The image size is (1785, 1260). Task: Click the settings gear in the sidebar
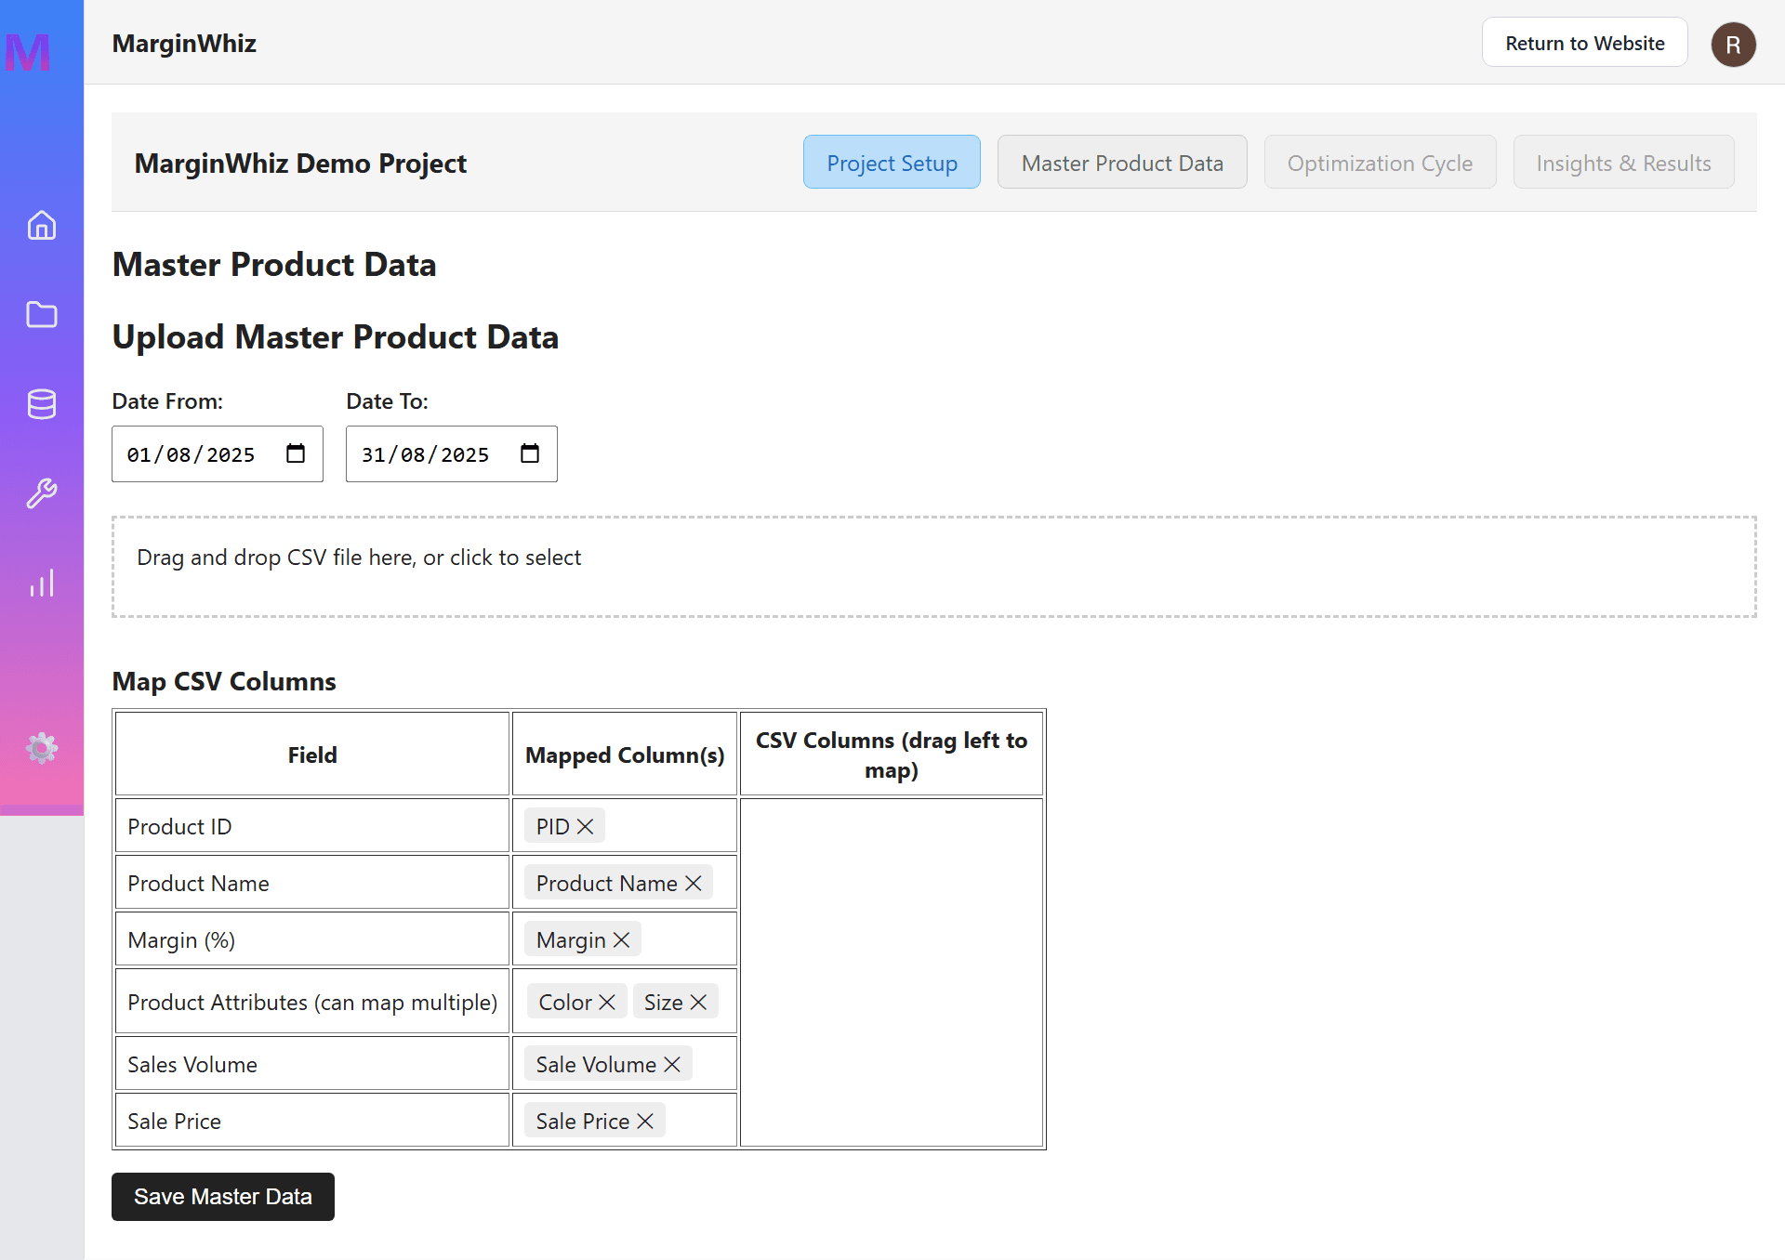tap(42, 748)
